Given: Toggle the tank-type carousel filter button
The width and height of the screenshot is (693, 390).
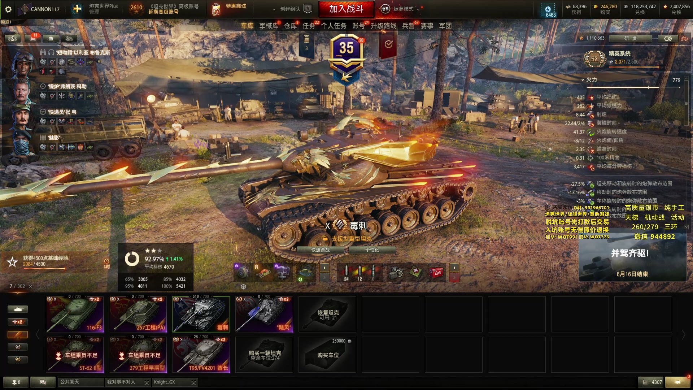Looking at the screenshot, I should 18,309.
